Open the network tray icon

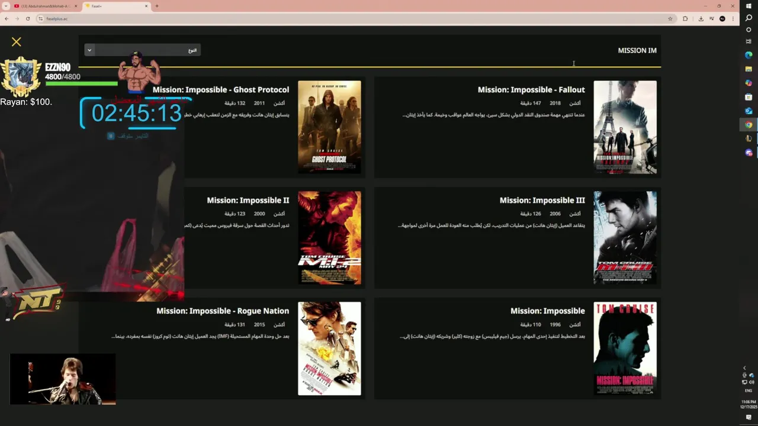[745, 382]
